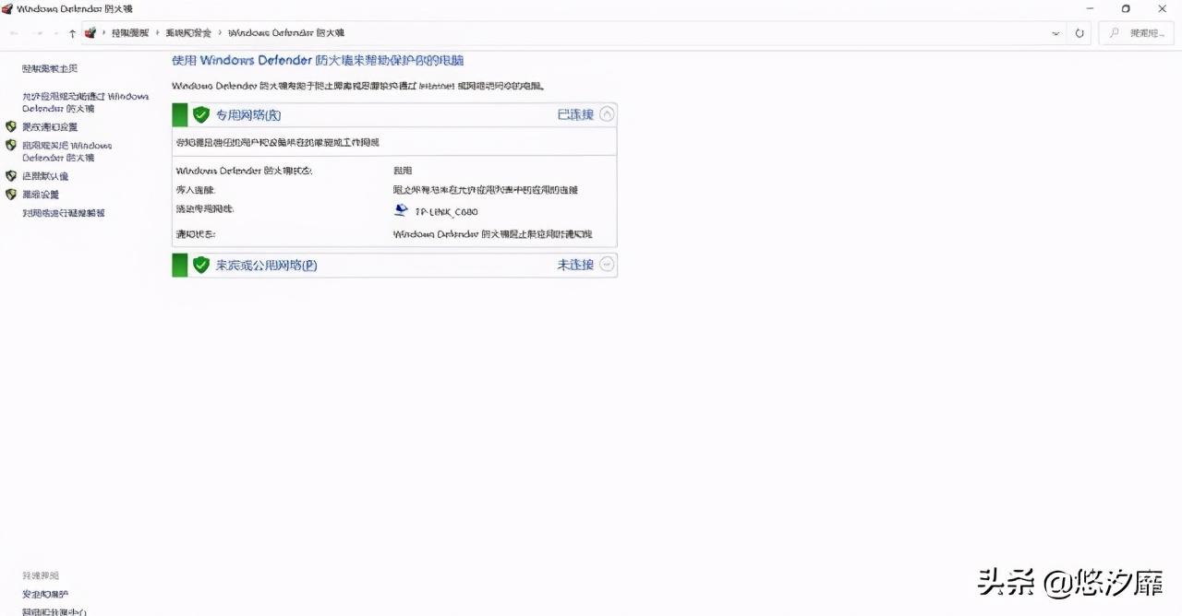
Task: Open 高级设置 in the sidebar
Action: tap(41, 195)
